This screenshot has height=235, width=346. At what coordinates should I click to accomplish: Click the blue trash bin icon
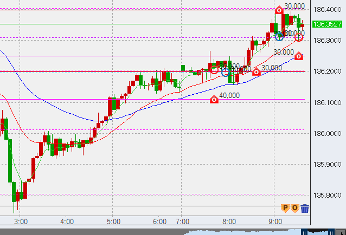[x=305, y=208]
